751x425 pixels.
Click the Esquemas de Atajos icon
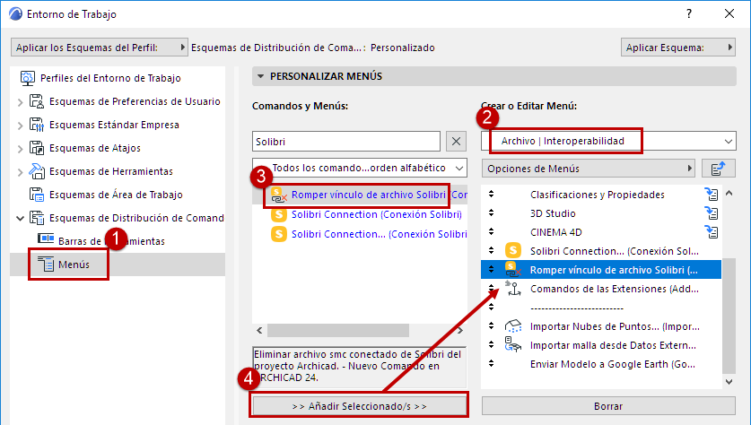(37, 148)
